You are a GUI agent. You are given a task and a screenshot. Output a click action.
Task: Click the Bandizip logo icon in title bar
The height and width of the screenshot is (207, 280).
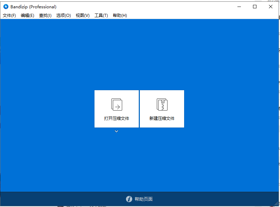pyautogui.click(x=6, y=7)
